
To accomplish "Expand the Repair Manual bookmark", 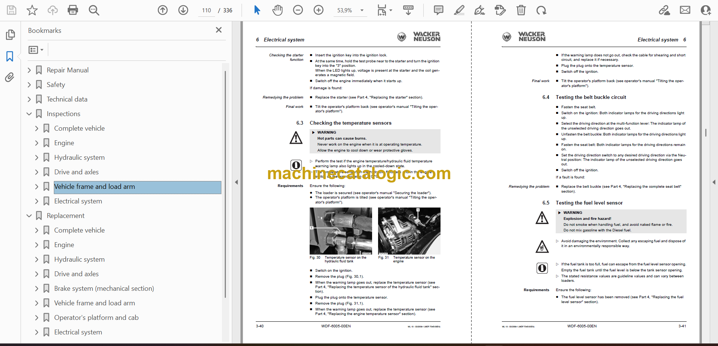I will point(29,70).
